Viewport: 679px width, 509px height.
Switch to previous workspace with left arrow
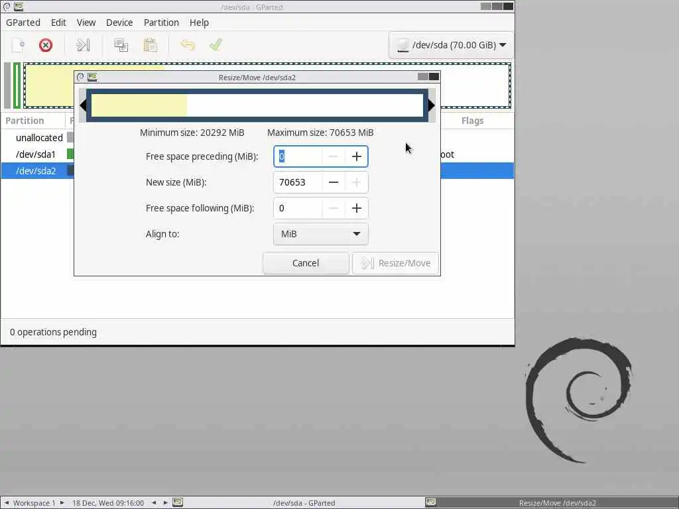[7, 503]
